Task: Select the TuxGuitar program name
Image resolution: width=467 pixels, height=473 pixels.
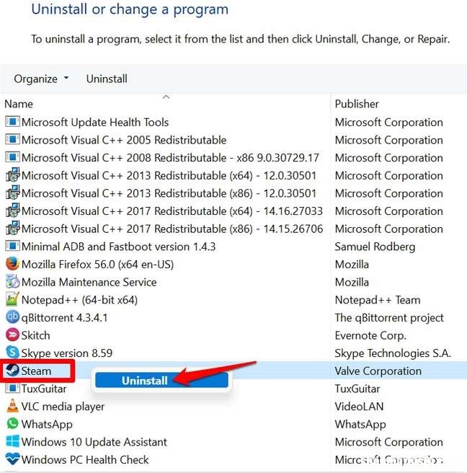Action: [44, 389]
